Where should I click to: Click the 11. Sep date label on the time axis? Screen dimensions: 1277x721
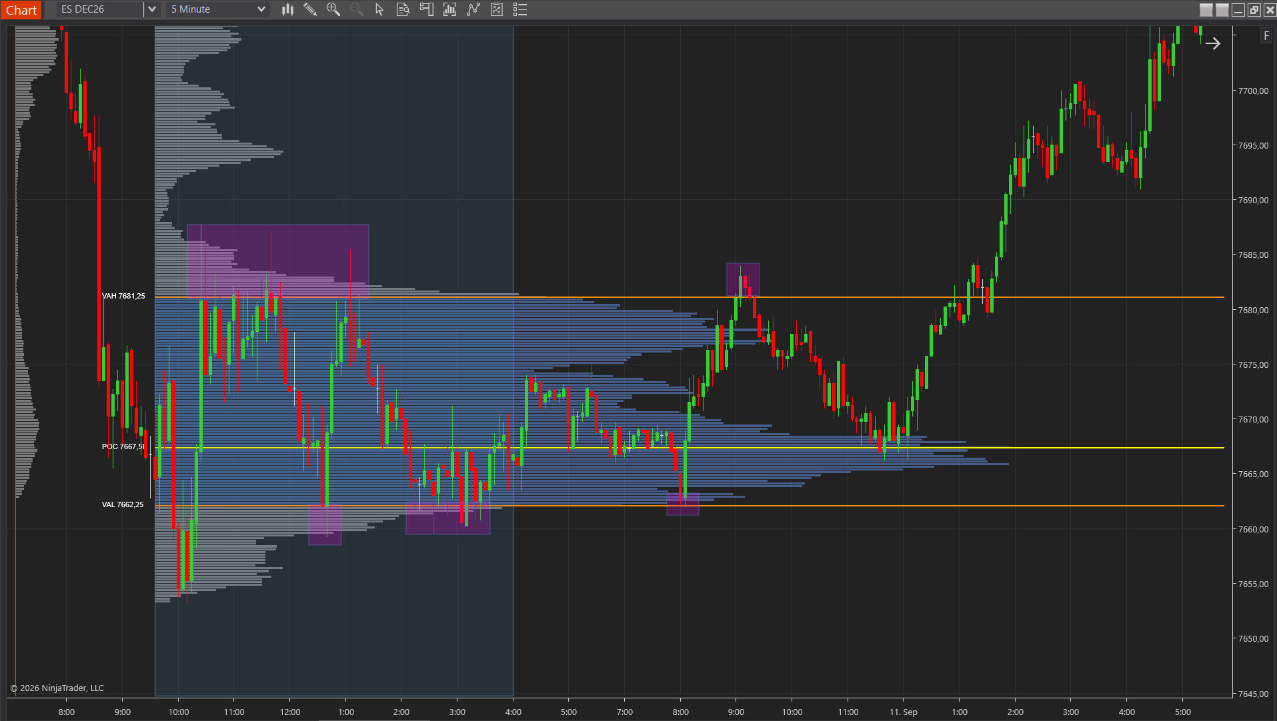point(904,712)
